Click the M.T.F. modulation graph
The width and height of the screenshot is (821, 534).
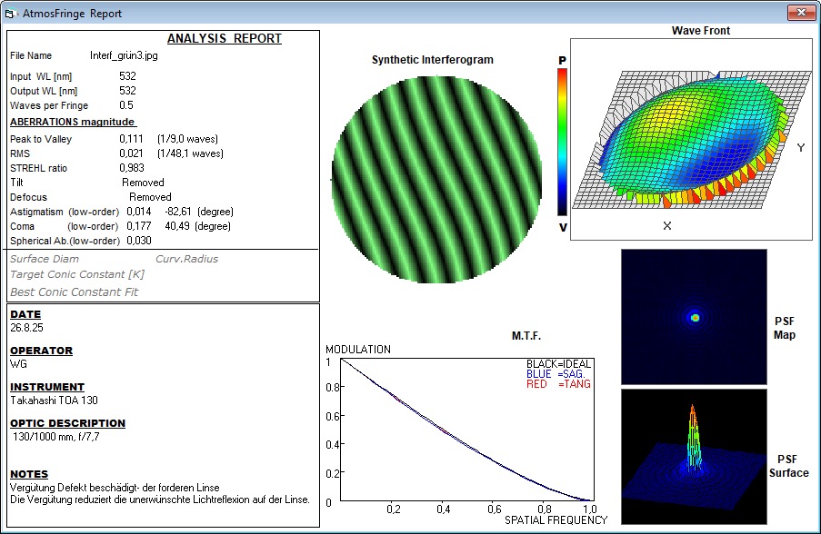[x=467, y=430]
